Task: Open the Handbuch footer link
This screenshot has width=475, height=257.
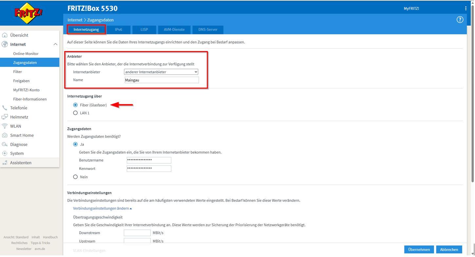Action: click(x=50, y=237)
